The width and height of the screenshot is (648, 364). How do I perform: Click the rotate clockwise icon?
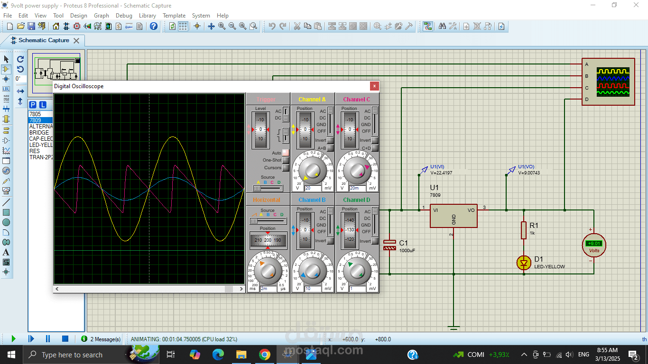tap(20, 59)
